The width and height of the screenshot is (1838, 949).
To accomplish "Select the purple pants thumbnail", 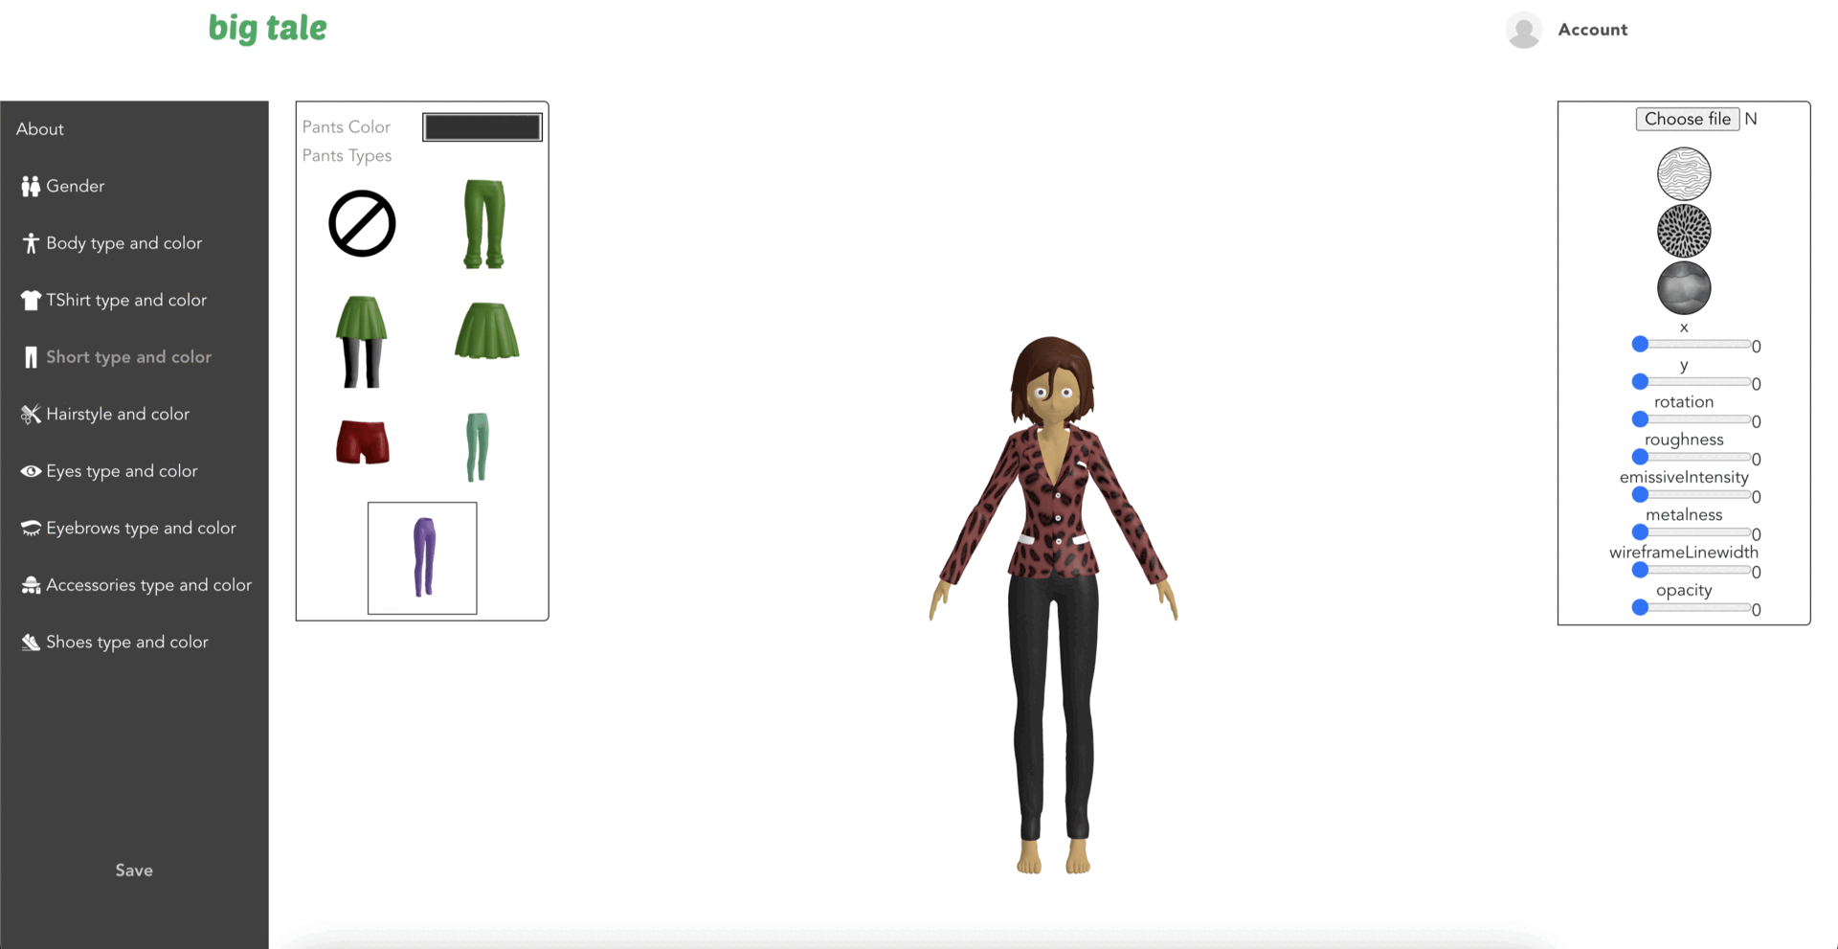I will 422,557.
